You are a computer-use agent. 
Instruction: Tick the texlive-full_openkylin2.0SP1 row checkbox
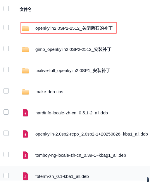(x=6, y=70)
